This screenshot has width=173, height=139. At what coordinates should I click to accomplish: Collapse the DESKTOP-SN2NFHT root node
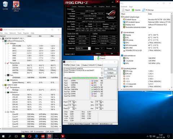coord(1,39)
